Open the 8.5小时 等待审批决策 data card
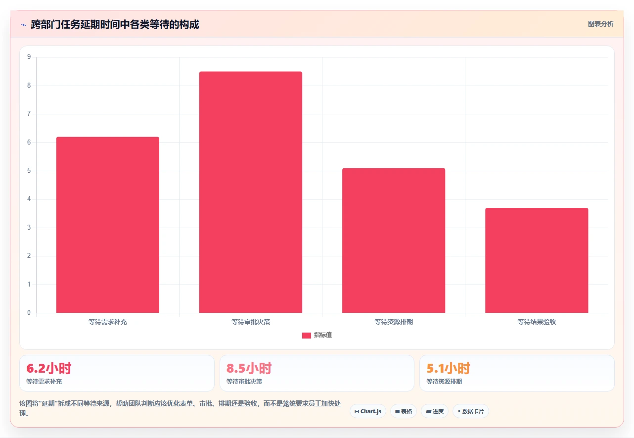Screen dimensions: 634x438 click(x=317, y=373)
